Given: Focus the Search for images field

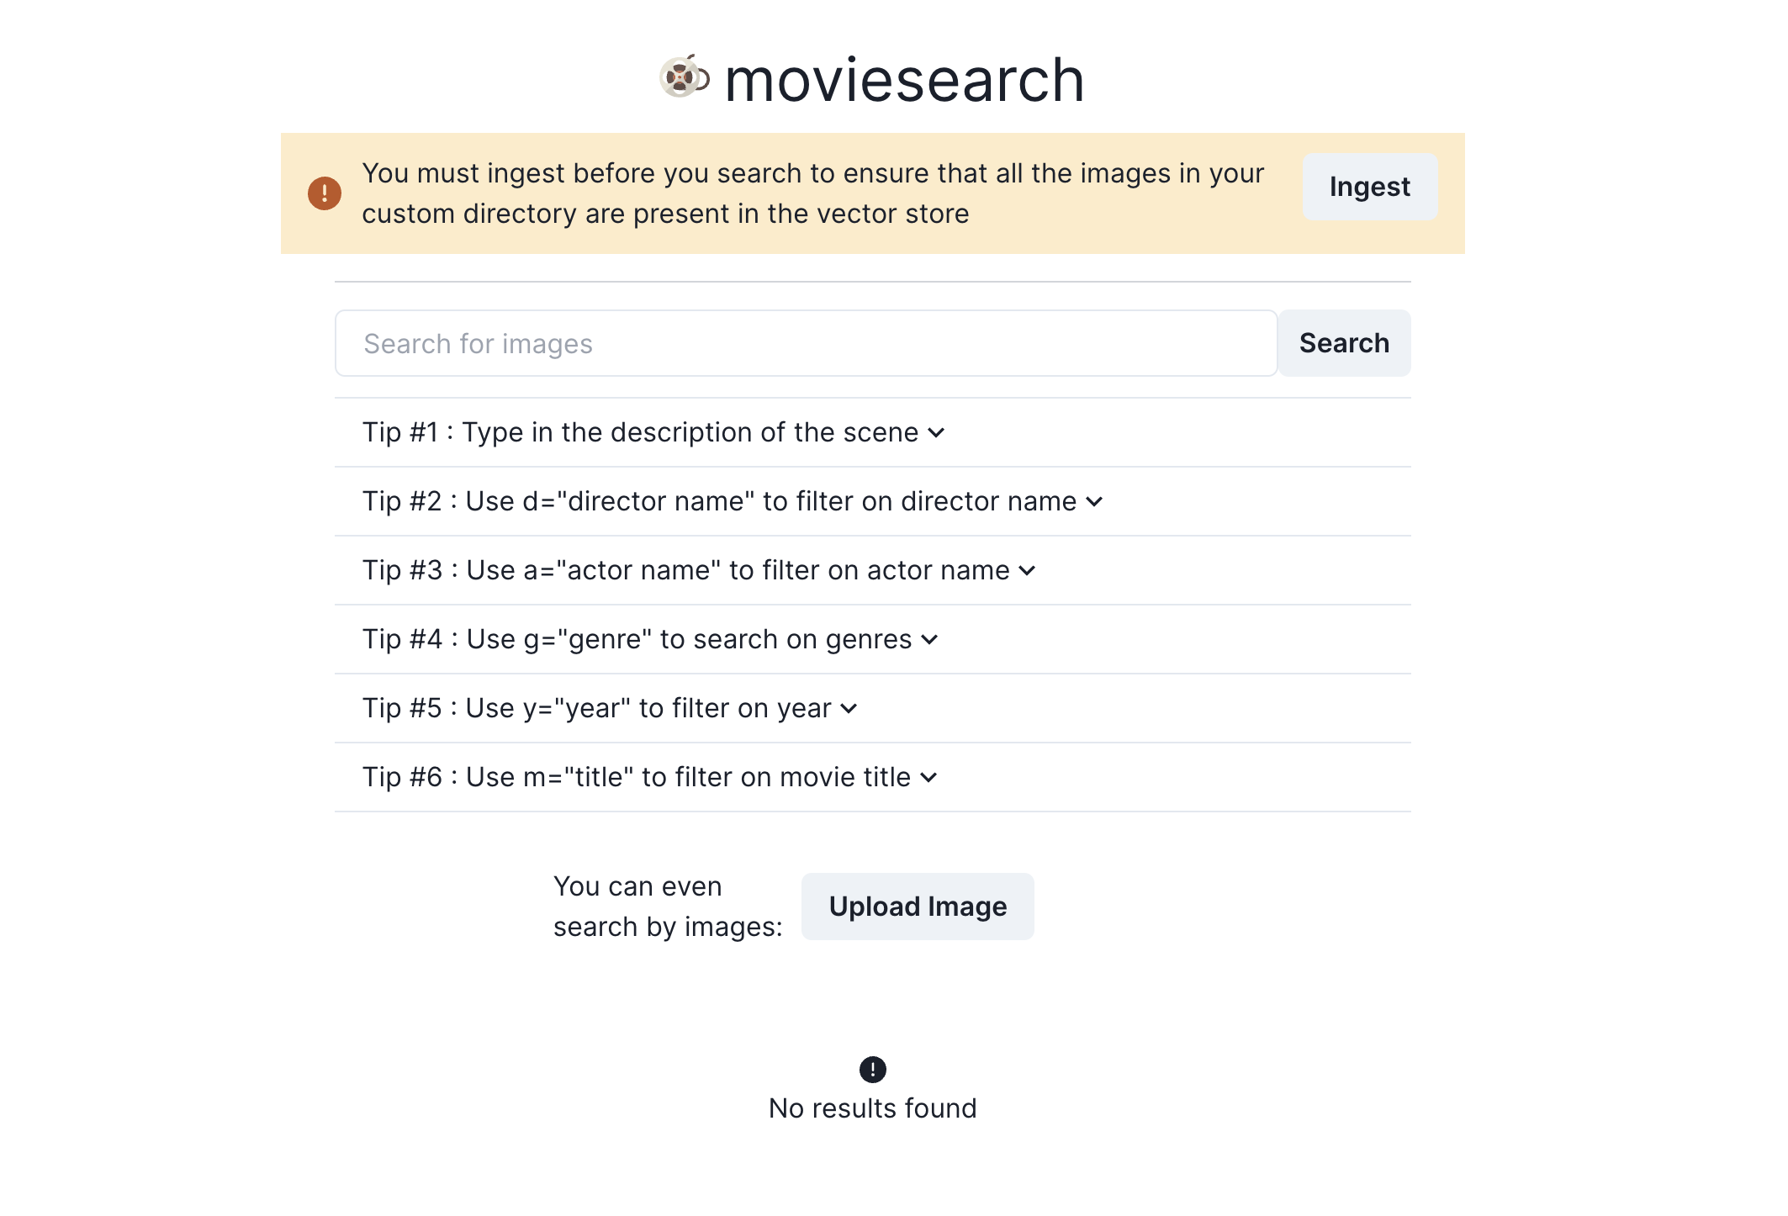Looking at the screenshot, I should click(806, 343).
